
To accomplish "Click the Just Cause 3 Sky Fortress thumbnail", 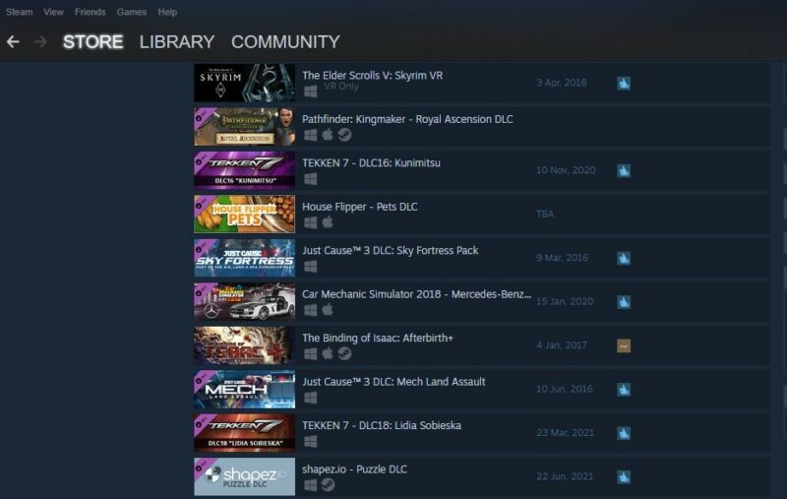I will pyautogui.click(x=244, y=258).
